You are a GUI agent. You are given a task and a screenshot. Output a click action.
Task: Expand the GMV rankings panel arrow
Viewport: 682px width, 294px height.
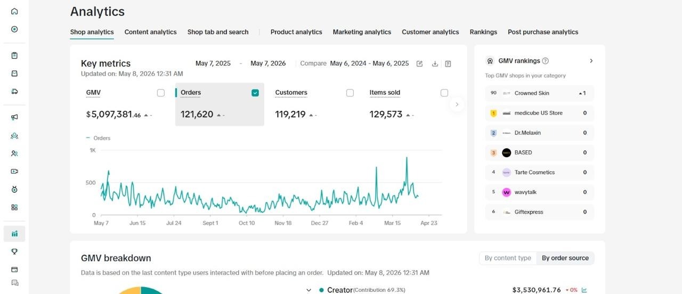591,61
